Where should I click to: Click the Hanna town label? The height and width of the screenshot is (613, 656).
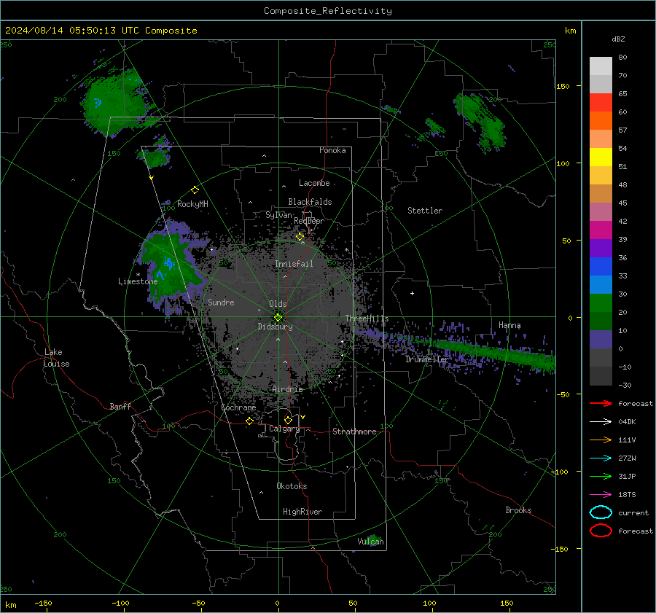[509, 325]
